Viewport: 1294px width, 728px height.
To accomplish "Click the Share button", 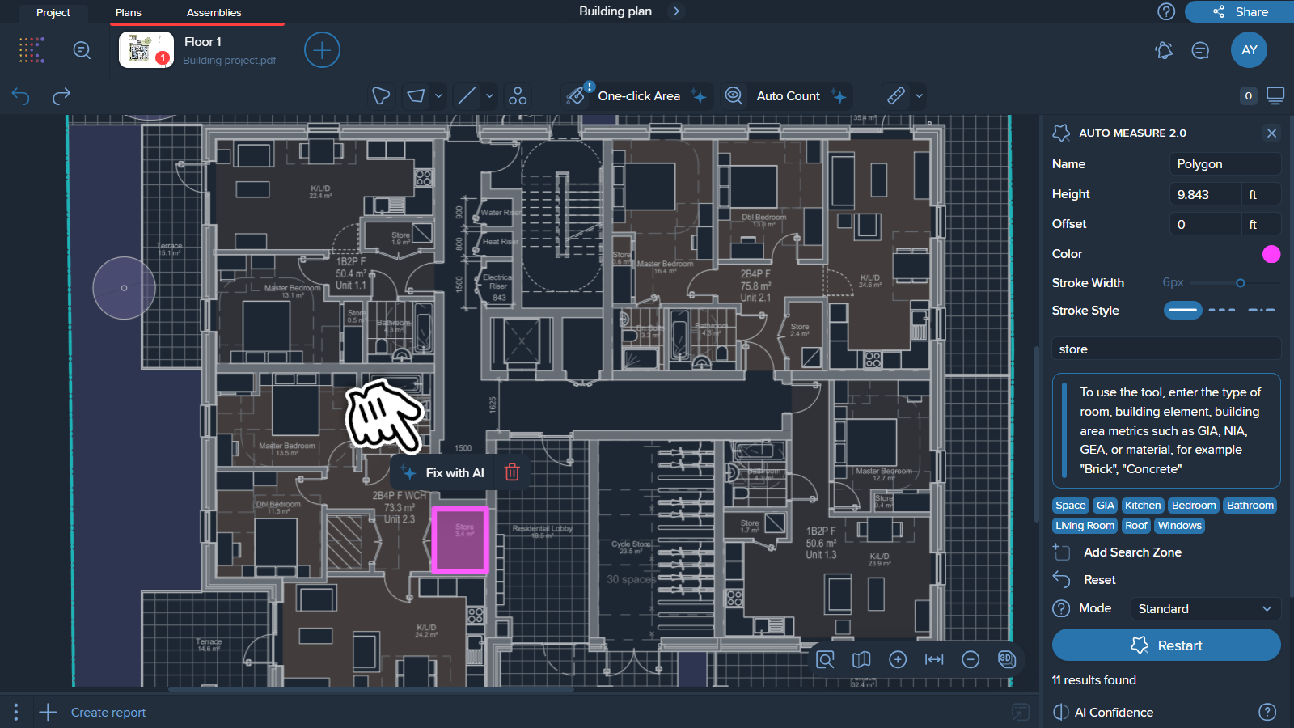I will coord(1239,11).
